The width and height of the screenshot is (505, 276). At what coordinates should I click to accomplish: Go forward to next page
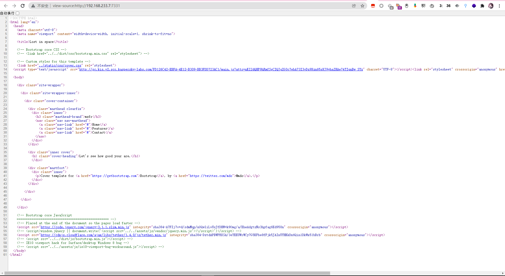click(x=14, y=6)
